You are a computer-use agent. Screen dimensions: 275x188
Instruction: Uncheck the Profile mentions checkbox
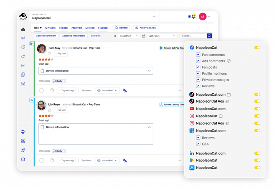[198, 74]
